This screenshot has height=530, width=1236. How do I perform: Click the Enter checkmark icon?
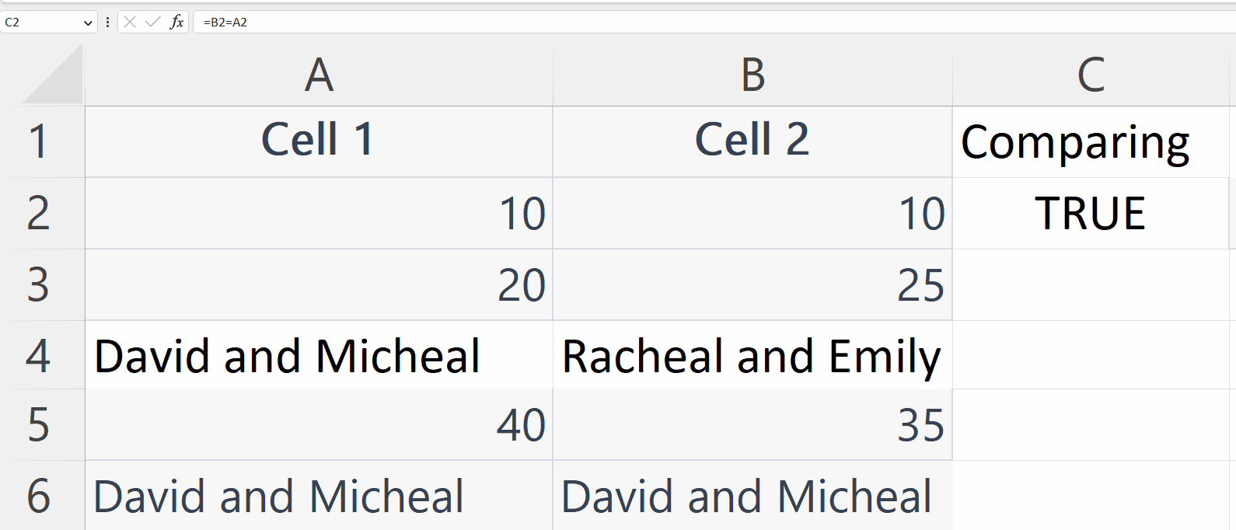pos(152,23)
